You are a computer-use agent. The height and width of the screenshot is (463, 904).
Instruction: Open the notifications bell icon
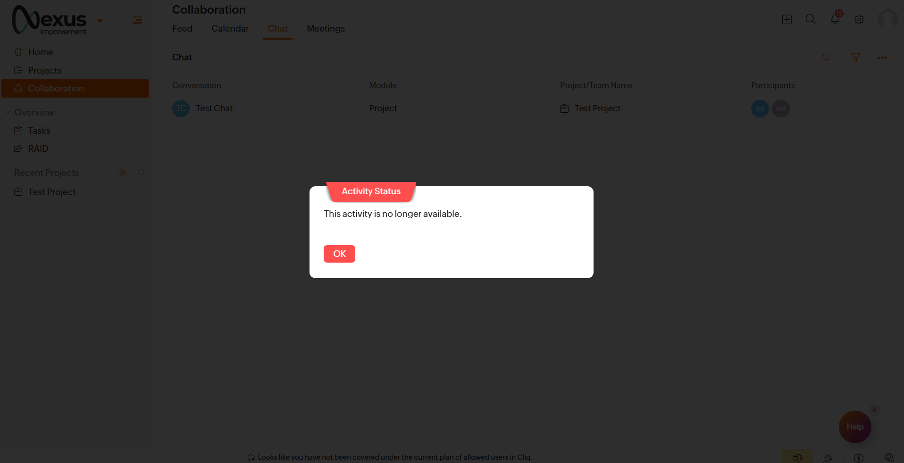(835, 19)
